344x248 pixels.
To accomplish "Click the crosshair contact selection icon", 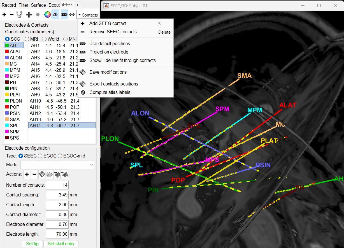I will point(29,15).
